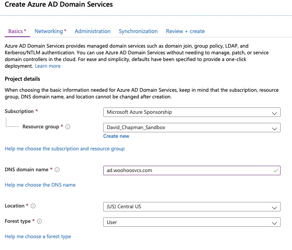
Task: Expand the Forest type dropdown
Action: pyautogui.click(x=192, y=222)
